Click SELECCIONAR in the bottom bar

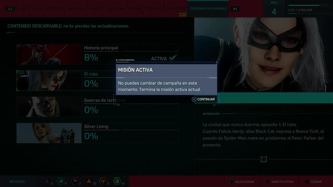tap(245, 182)
